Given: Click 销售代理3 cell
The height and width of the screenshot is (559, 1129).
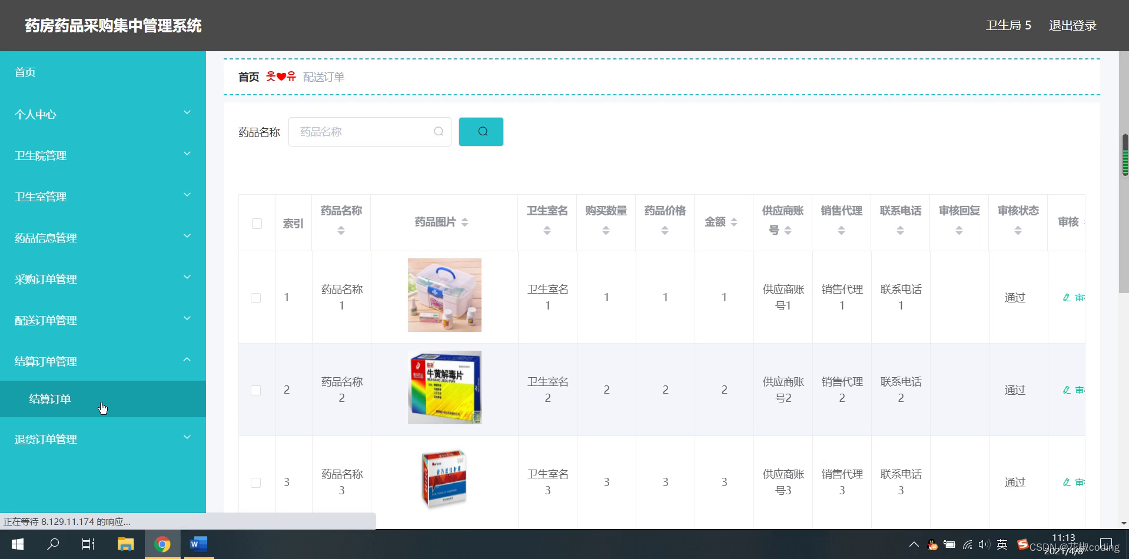Looking at the screenshot, I should [x=842, y=483].
